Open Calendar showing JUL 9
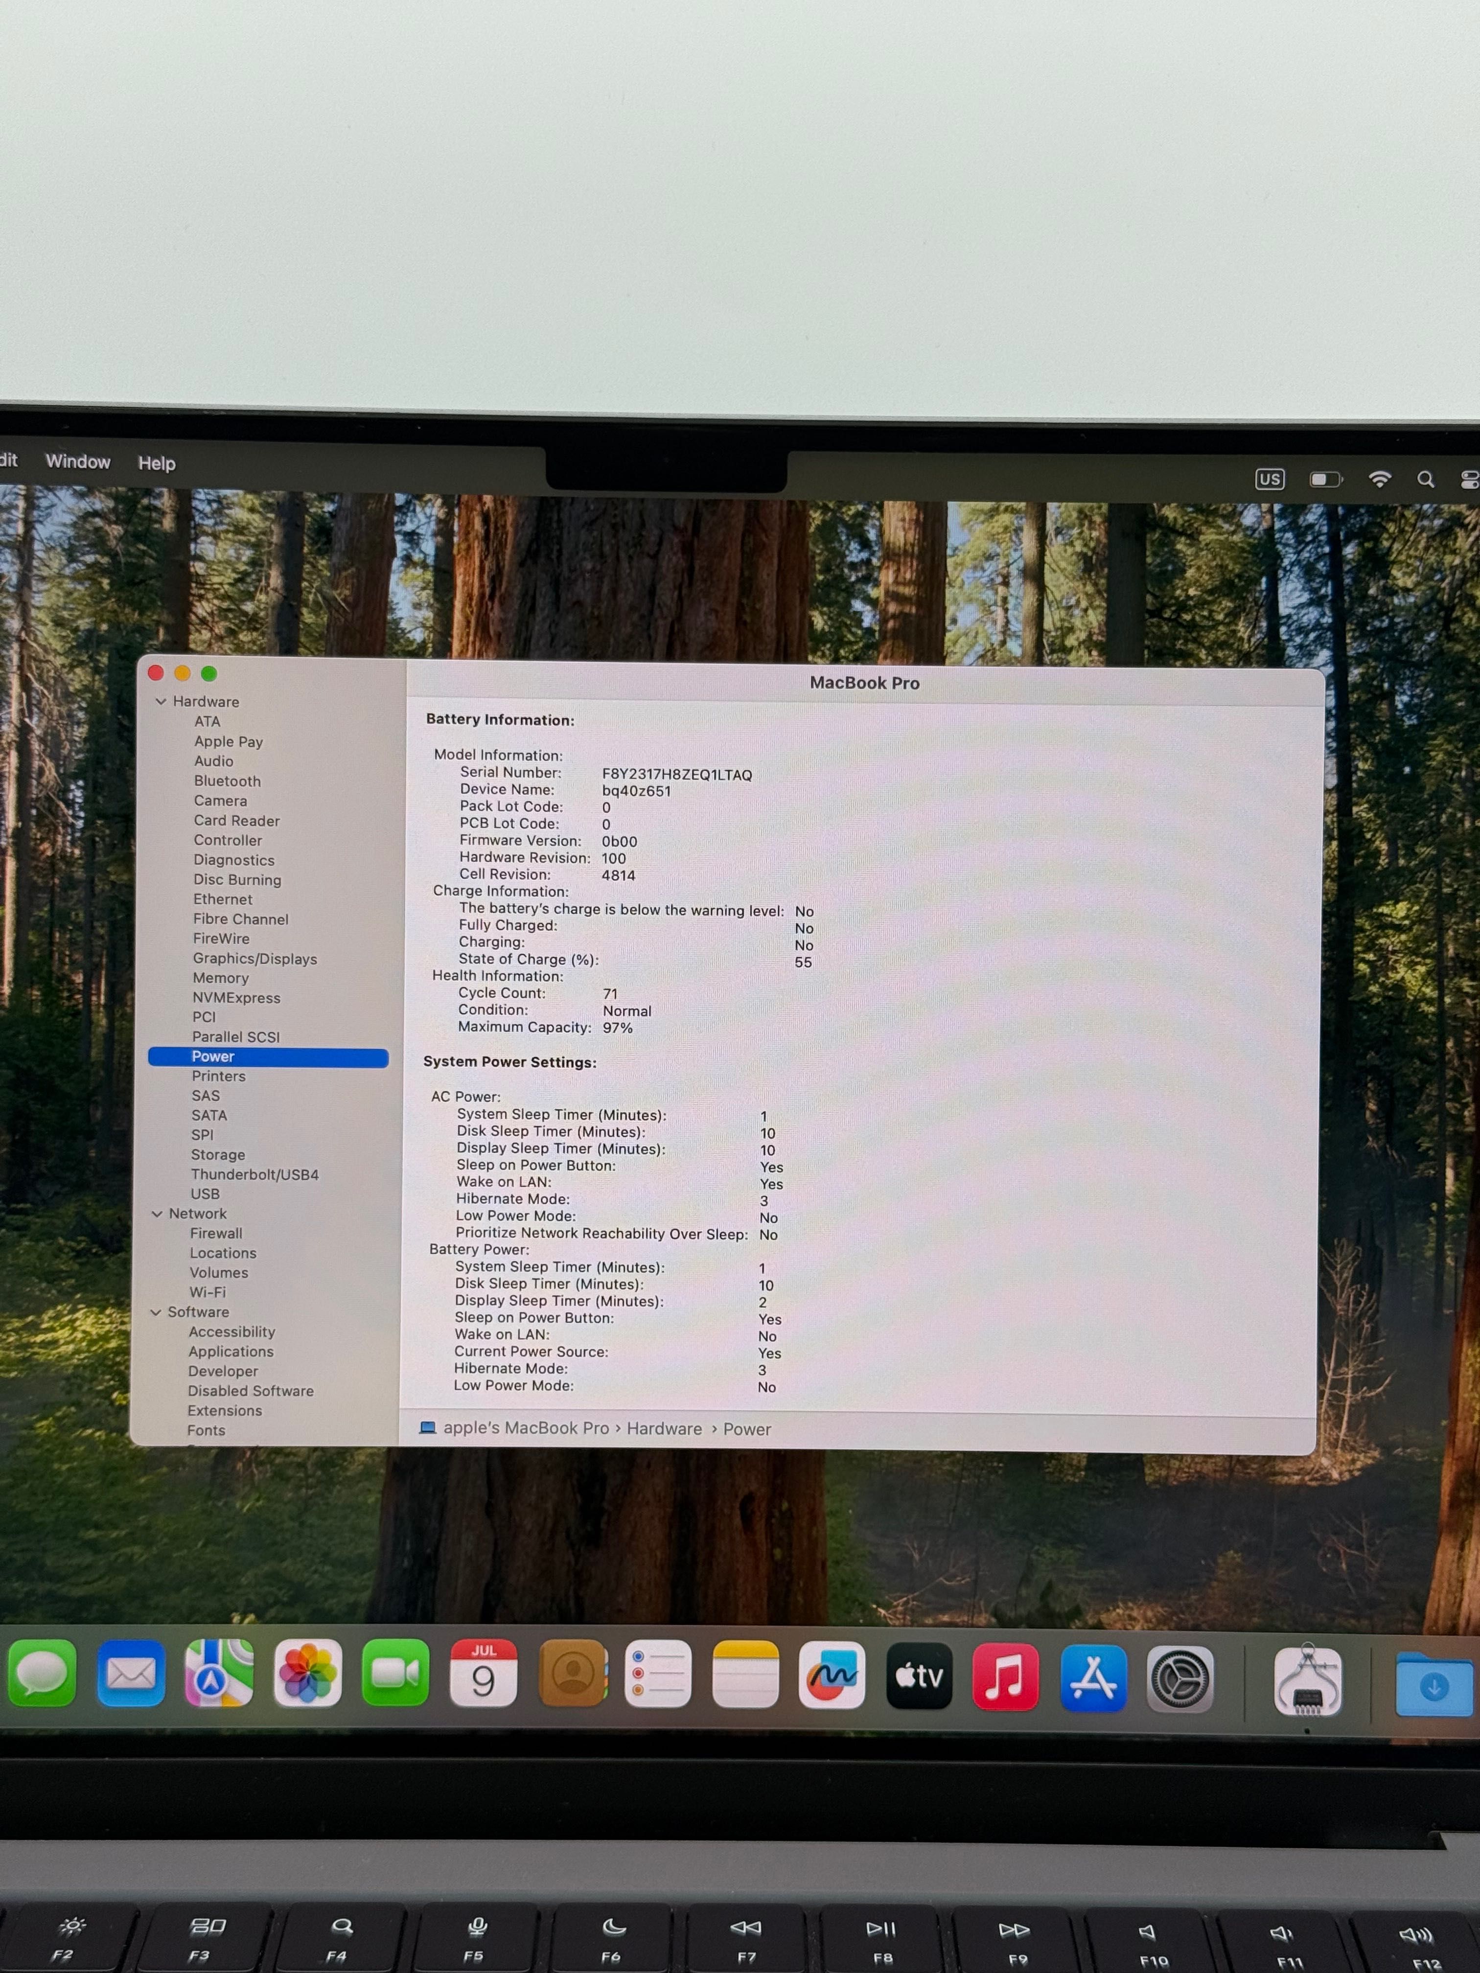 coord(484,1674)
